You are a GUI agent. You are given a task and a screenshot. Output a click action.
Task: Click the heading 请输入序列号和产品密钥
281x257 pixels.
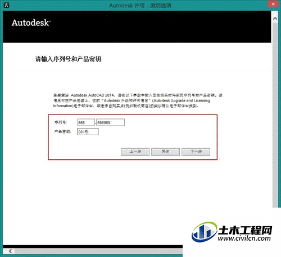coord(68,59)
